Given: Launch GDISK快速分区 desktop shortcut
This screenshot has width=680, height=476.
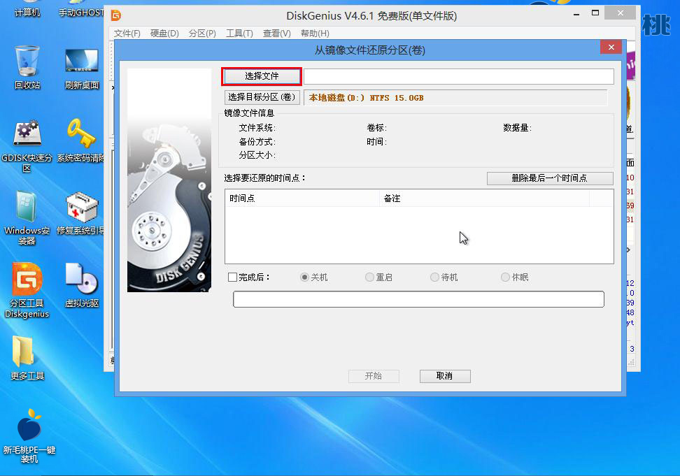Looking at the screenshot, I should (27, 146).
